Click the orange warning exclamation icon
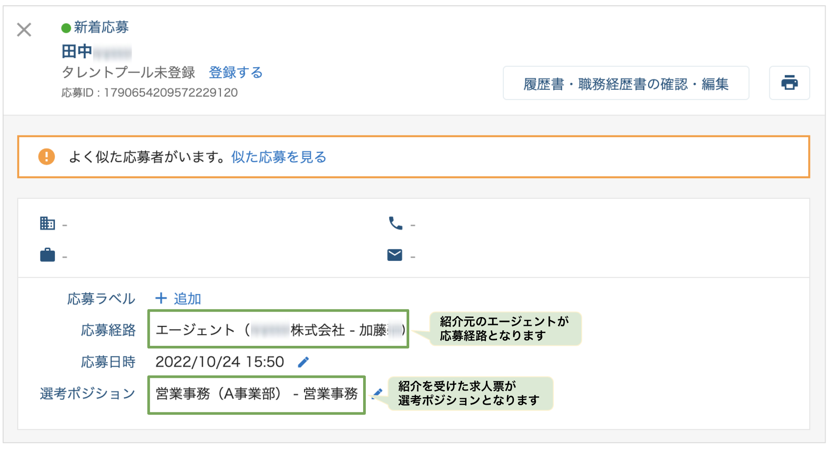This screenshot has height=449, width=830. (x=47, y=157)
